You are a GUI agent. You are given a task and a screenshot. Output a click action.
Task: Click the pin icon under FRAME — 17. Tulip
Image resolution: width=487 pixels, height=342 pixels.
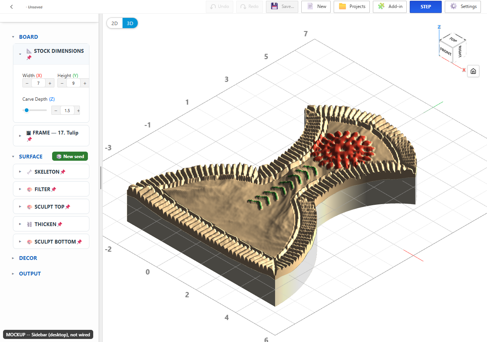pos(29,139)
